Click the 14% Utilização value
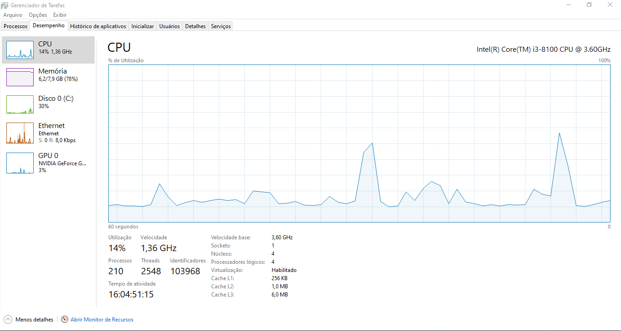 coord(117,248)
